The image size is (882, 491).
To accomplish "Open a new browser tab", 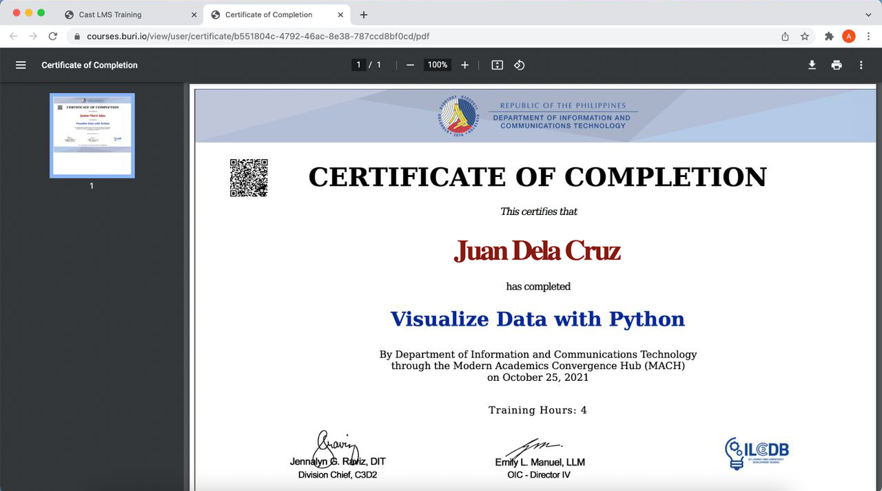I will pos(364,14).
